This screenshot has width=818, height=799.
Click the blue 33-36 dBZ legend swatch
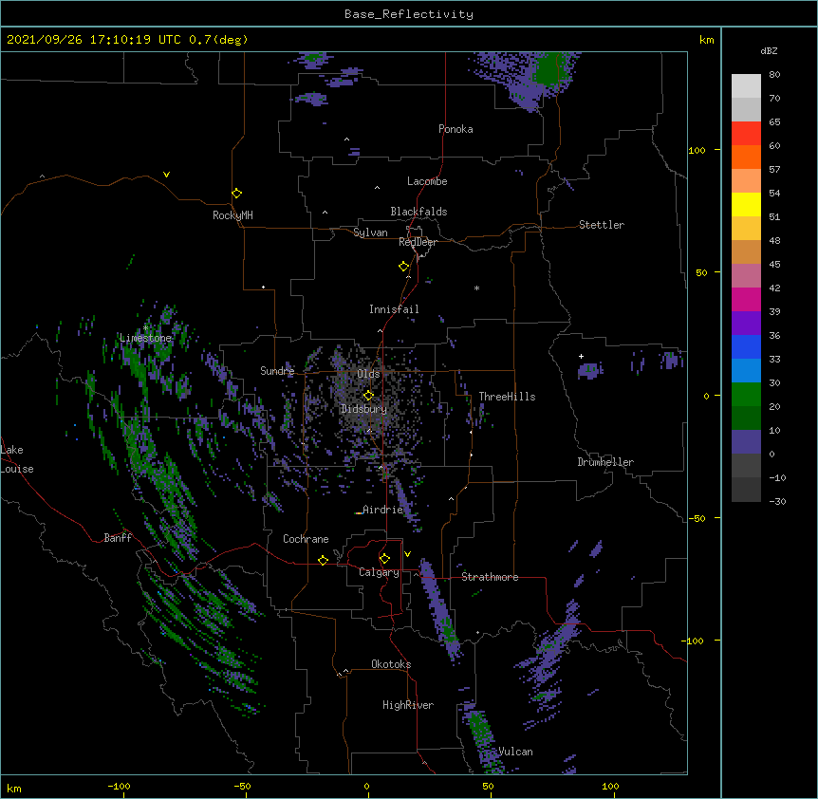coord(746,346)
